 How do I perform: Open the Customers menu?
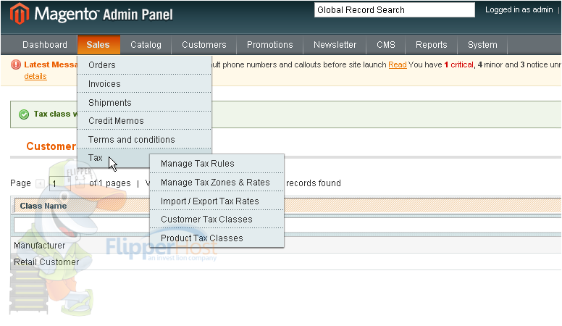[x=204, y=45]
